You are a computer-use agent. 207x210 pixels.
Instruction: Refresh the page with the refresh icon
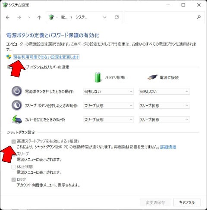(x=116, y=17)
